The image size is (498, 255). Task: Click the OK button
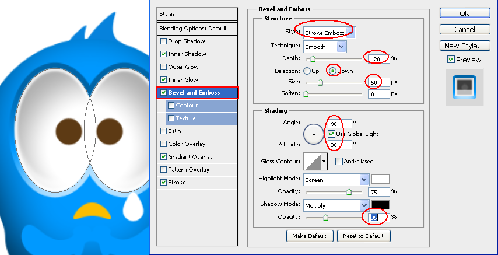tap(465, 13)
